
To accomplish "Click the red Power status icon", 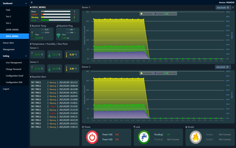I will pos(92,137).
